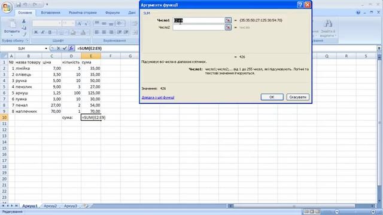The width and height of the screenshot is (383, 215).
Task: Select the Аркуш2 sheet tab
Action: [x=50, y=206]
